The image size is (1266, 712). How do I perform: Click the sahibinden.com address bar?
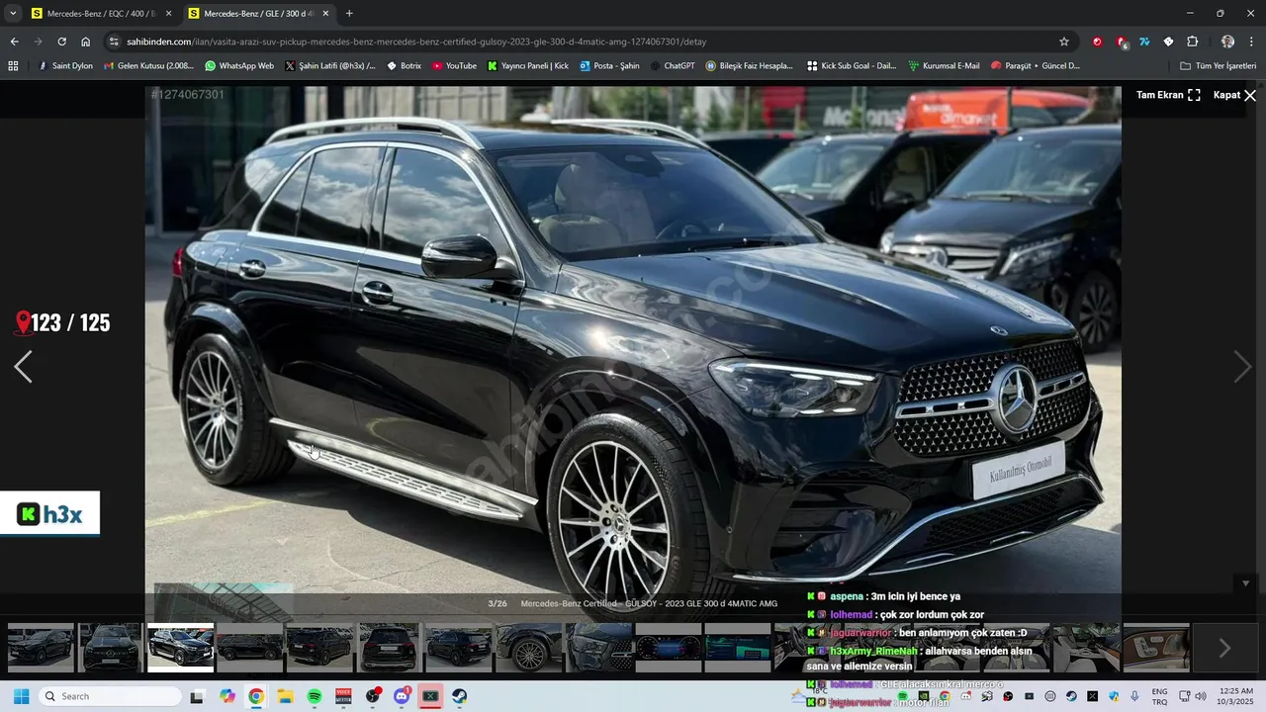[x=588, y=42]
